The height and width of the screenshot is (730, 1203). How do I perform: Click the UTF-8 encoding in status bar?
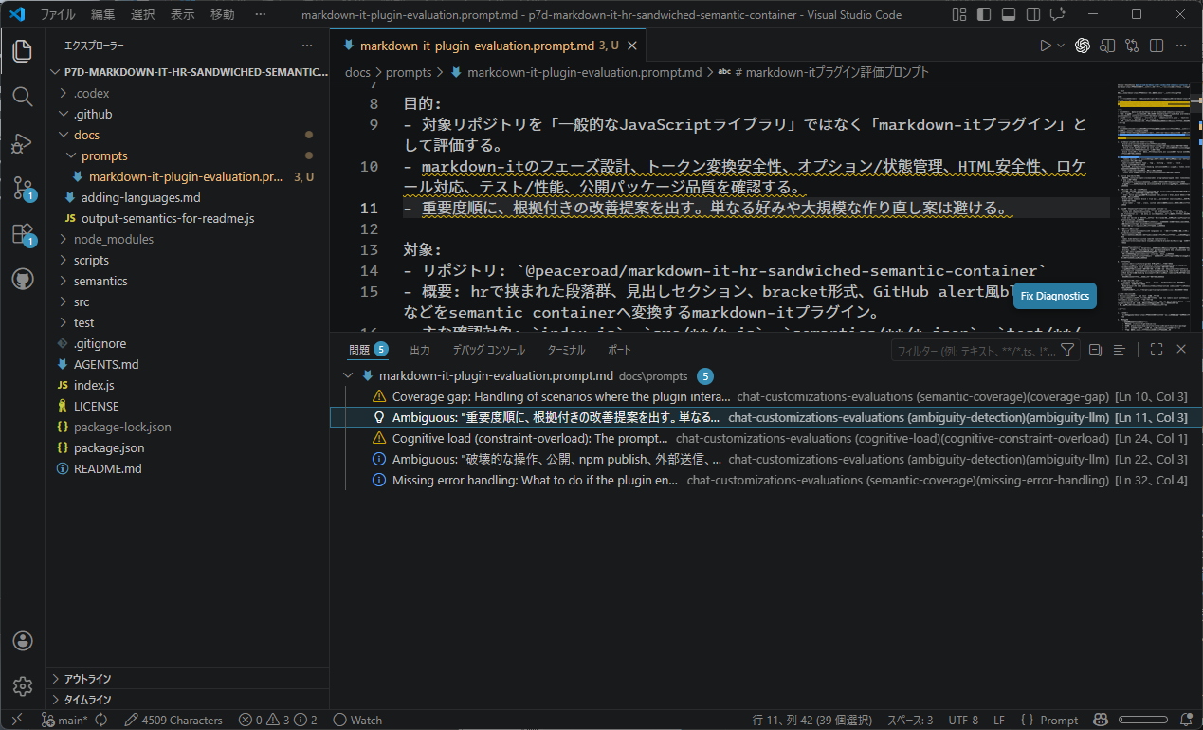963,721
